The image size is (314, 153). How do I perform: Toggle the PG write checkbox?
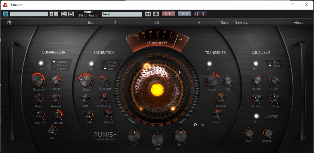click(x=85, y=15)
